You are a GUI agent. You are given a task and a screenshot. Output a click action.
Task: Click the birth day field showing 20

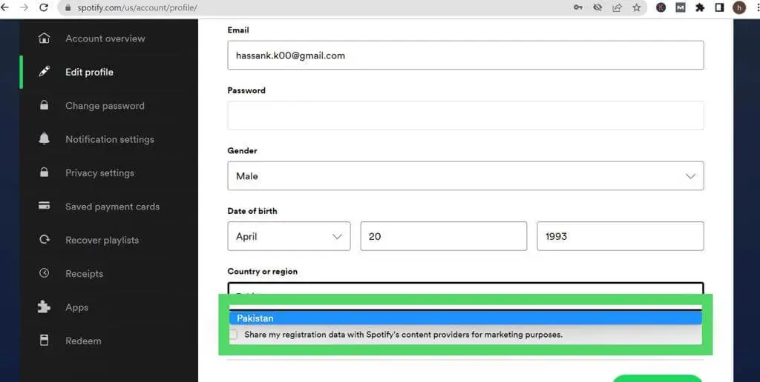coord(444,236)
